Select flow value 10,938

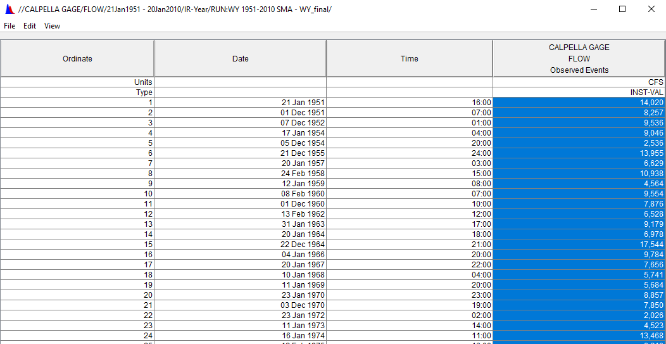[x=579, y=174]
